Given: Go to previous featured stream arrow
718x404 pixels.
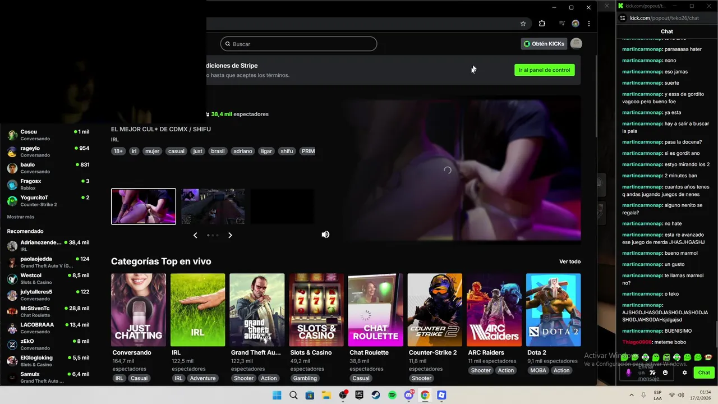Looking at the screenshot, I should click(x=195, y=235).
